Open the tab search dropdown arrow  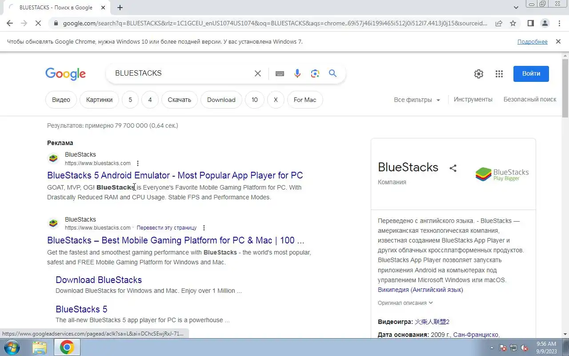pos(516,8)
